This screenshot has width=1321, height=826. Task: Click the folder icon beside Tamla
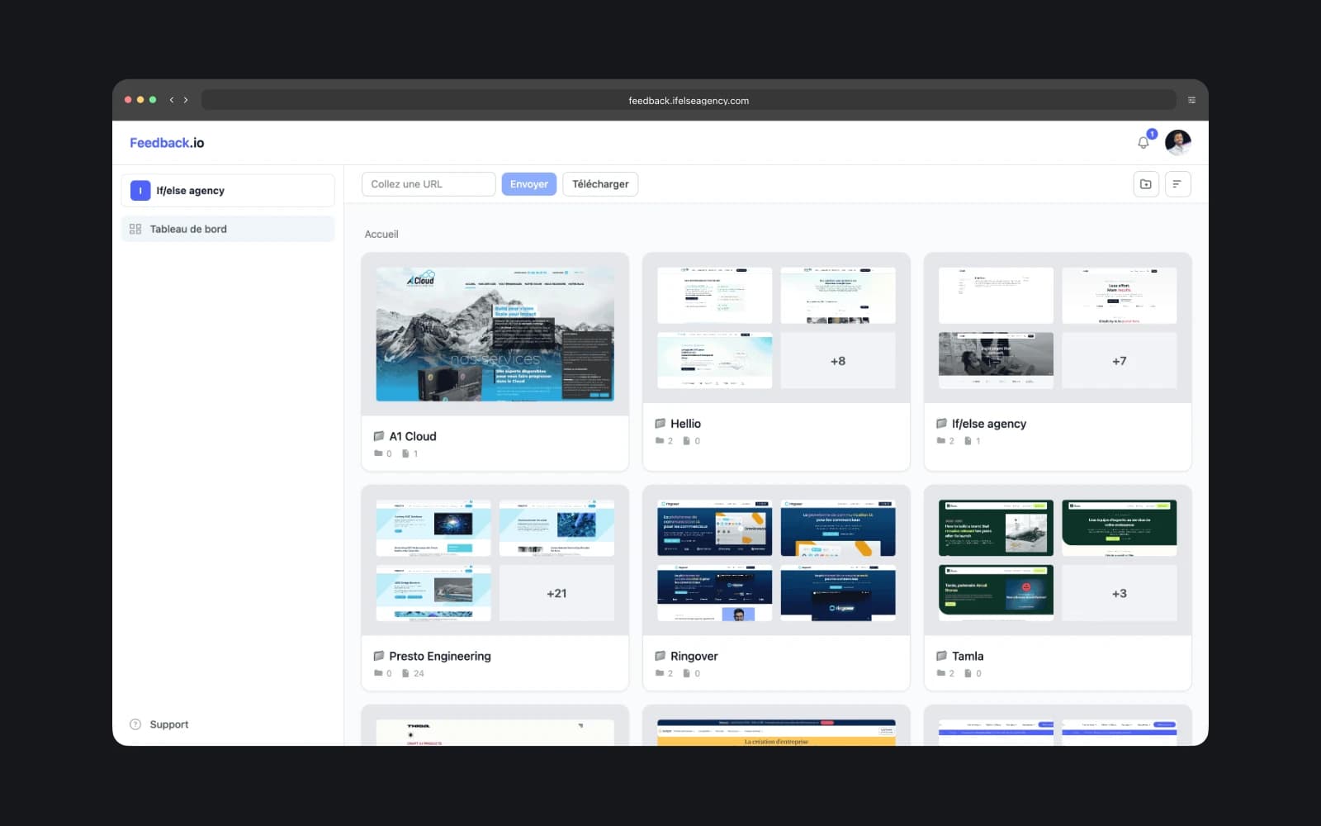click(941, 656)
